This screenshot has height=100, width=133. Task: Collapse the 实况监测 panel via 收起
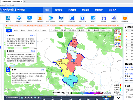point(33,35)
